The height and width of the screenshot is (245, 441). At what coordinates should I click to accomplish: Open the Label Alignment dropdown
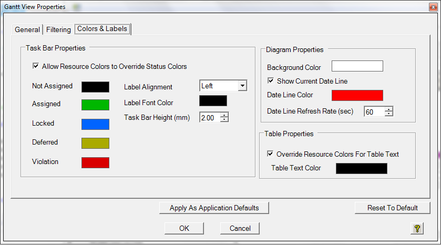pyautogui.click(x=242, y=86)
